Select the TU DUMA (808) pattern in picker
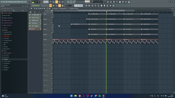The image size is (175, 98). point(35,15)
